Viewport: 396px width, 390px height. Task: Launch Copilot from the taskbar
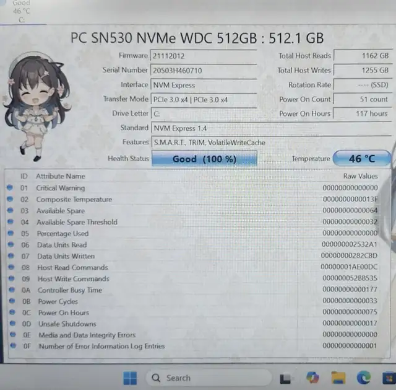(x=312, y=378)
